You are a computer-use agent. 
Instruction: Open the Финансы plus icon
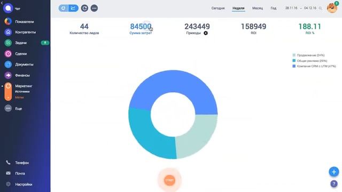coord(8,75)
